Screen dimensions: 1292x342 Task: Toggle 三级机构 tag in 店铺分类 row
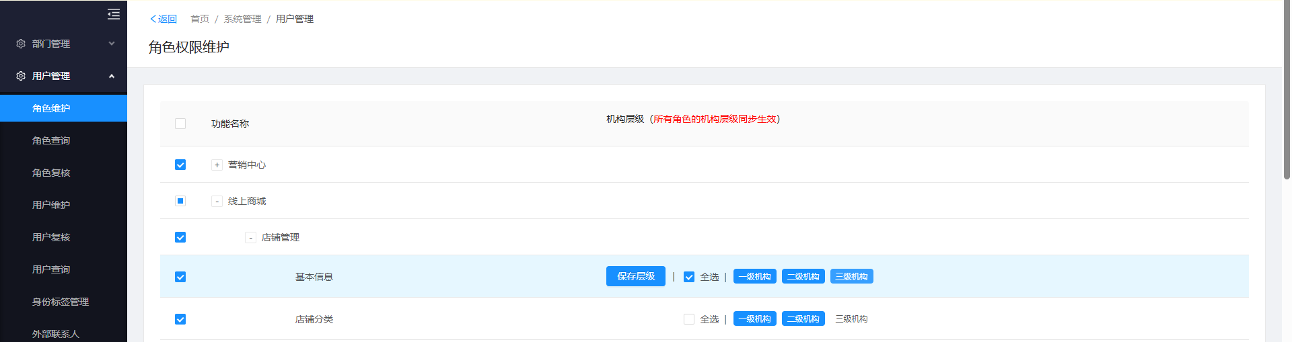(851, 319)
